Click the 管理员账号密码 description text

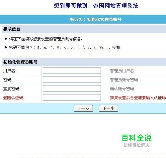tap(124, 79)
